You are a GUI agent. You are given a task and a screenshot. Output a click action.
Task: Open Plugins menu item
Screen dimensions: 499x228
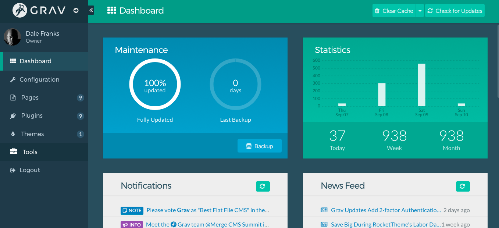pos(44,115)
